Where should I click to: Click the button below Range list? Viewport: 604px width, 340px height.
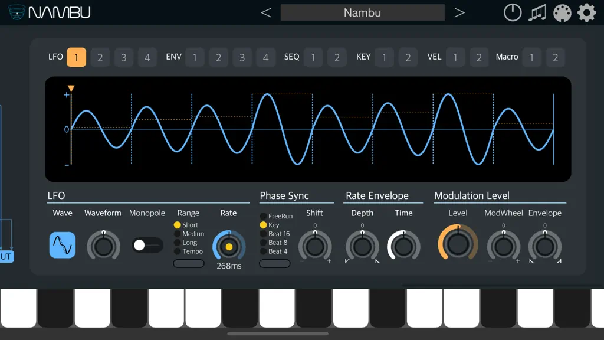[x=189, y=264]
